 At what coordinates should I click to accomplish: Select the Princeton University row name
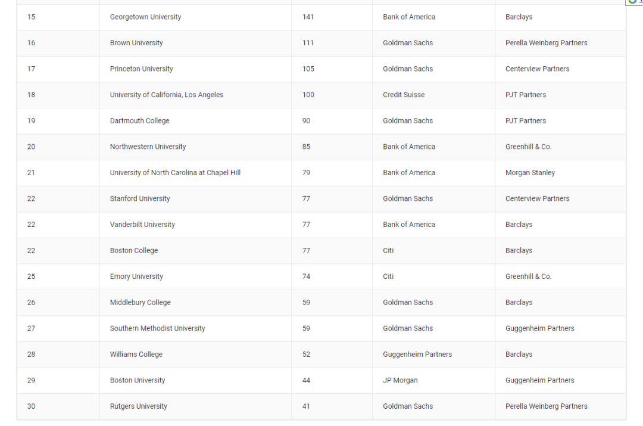pyautogui.click(x=141, y=69)
